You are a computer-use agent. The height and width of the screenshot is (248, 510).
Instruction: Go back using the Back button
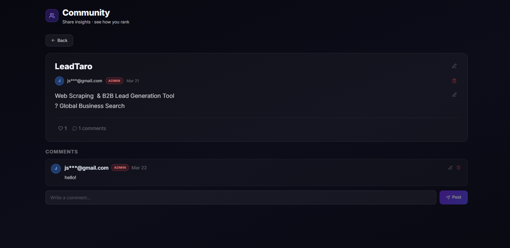tap(59, 40)
